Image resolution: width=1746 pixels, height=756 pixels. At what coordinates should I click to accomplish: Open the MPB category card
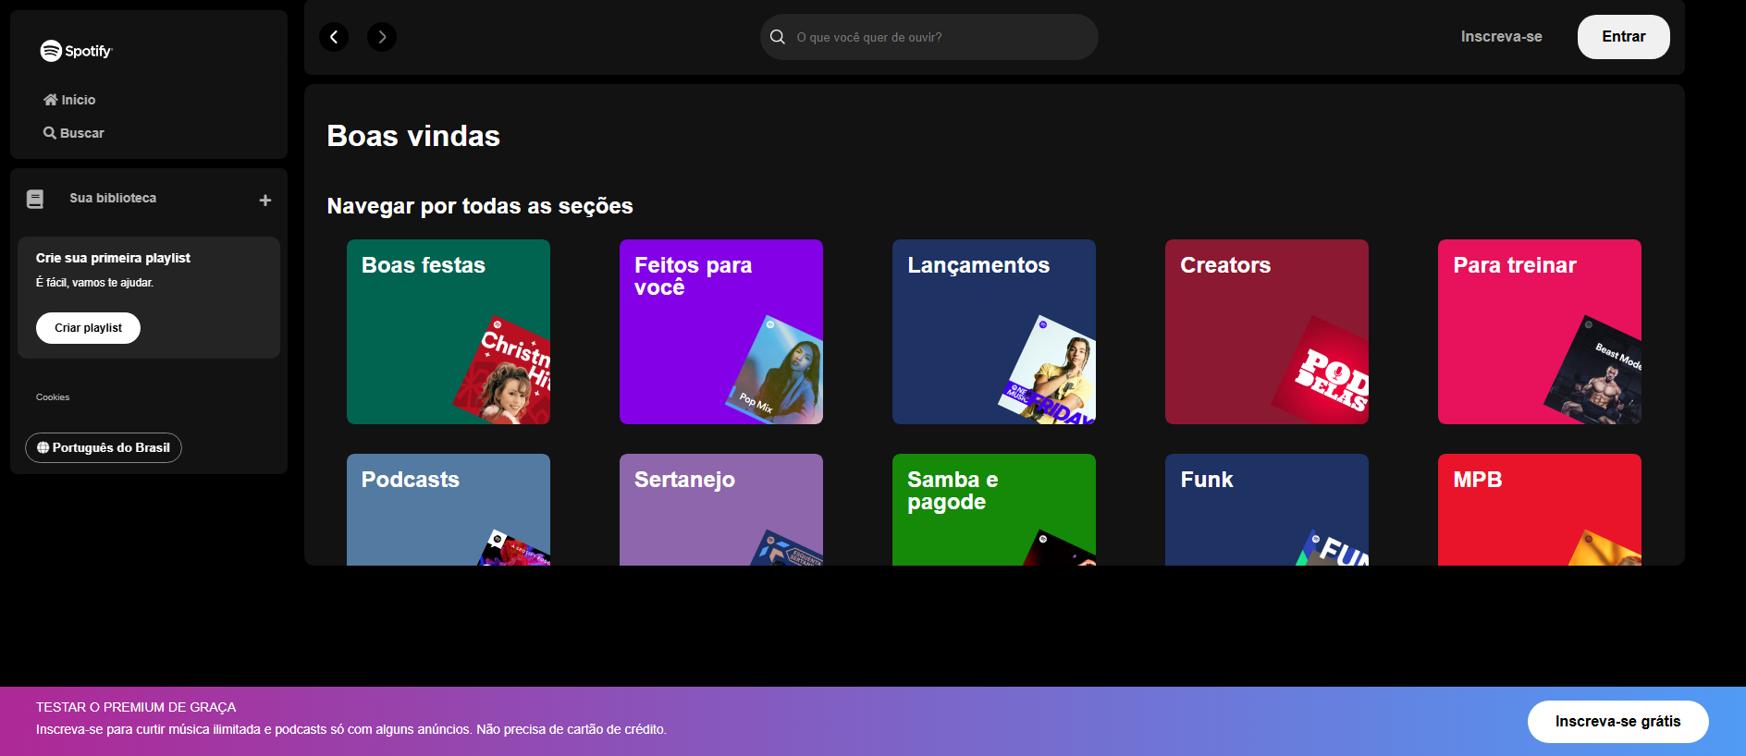pyautogui.click(x=1540, y=509)
